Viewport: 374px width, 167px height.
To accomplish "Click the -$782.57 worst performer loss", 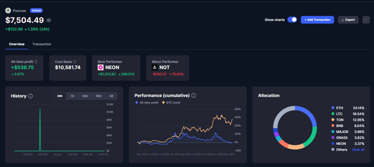I will [159, 74].
